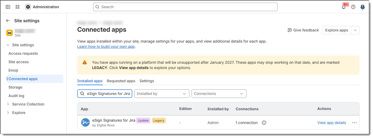
Task: Open Learn how to build your own app link
Action: [x=106, y=47]
